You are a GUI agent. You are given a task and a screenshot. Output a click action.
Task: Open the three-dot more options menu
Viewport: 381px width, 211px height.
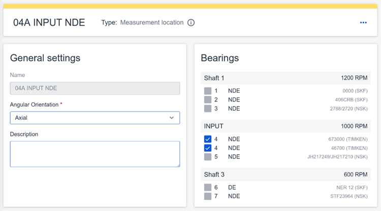point(363,23)
